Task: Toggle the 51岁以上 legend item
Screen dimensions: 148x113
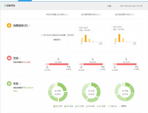Action: coord(112,106)
